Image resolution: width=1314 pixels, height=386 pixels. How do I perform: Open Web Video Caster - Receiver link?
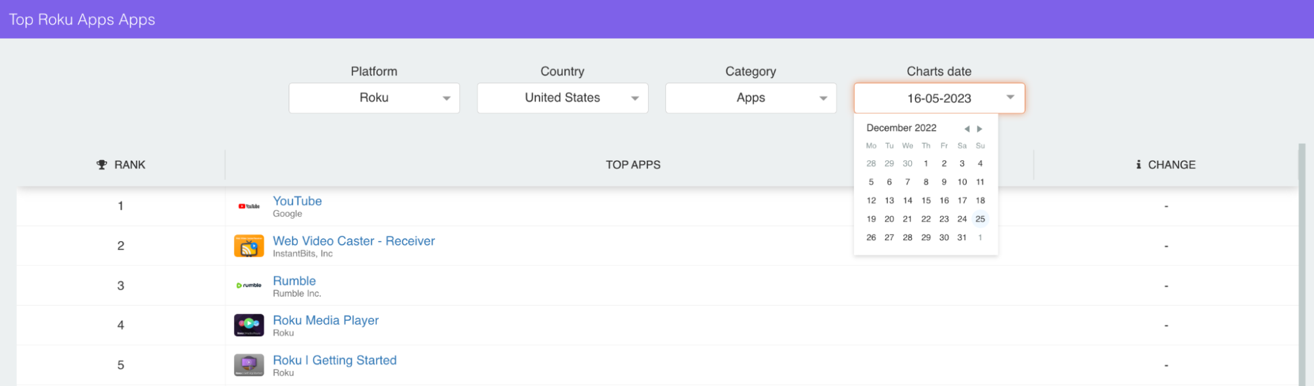tap(354, 241)
